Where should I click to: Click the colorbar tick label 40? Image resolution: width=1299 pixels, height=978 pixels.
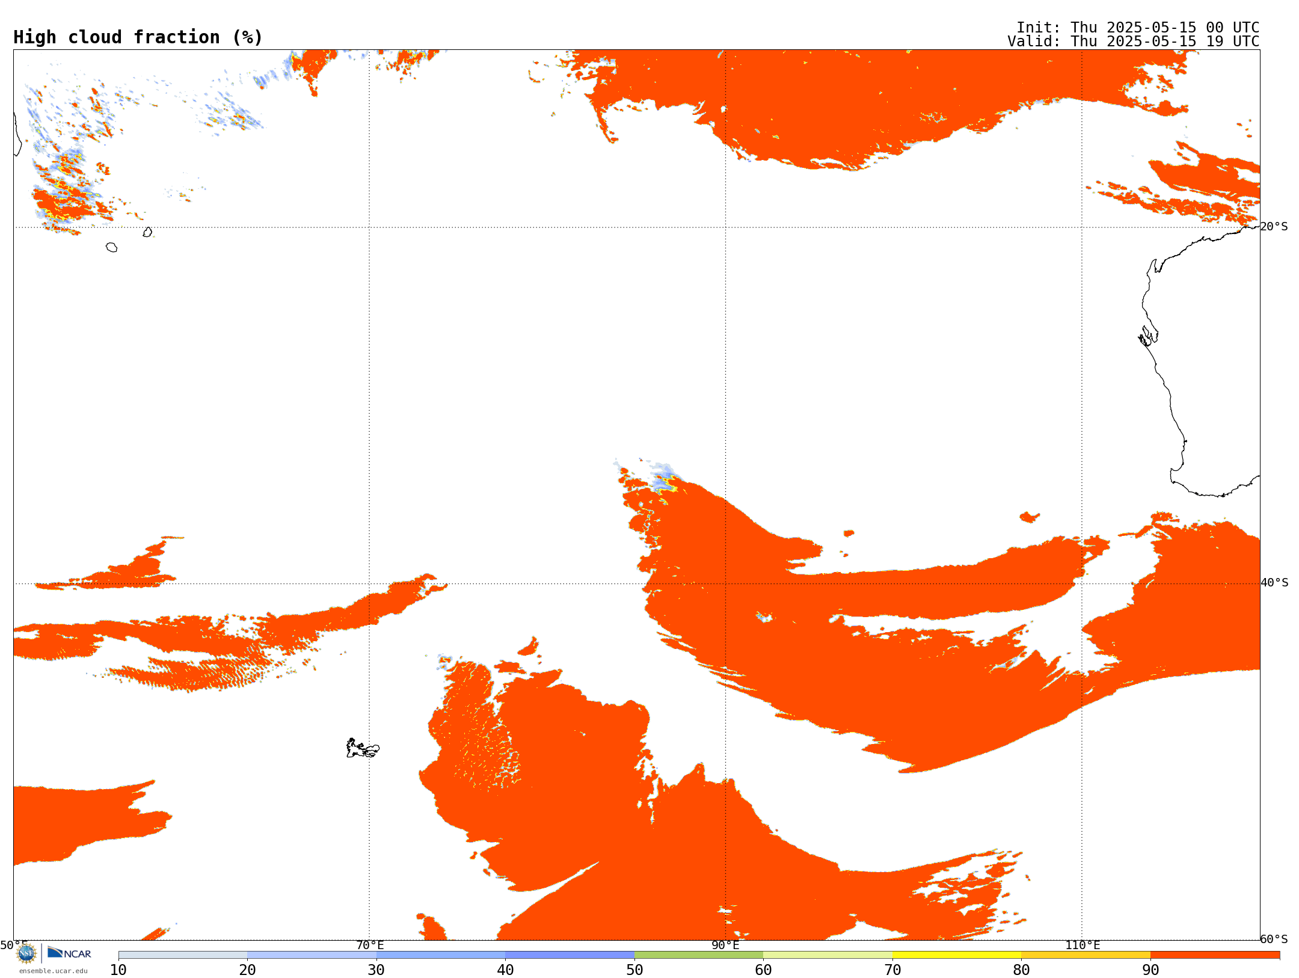pyautogui.click(x=505, y=970)
